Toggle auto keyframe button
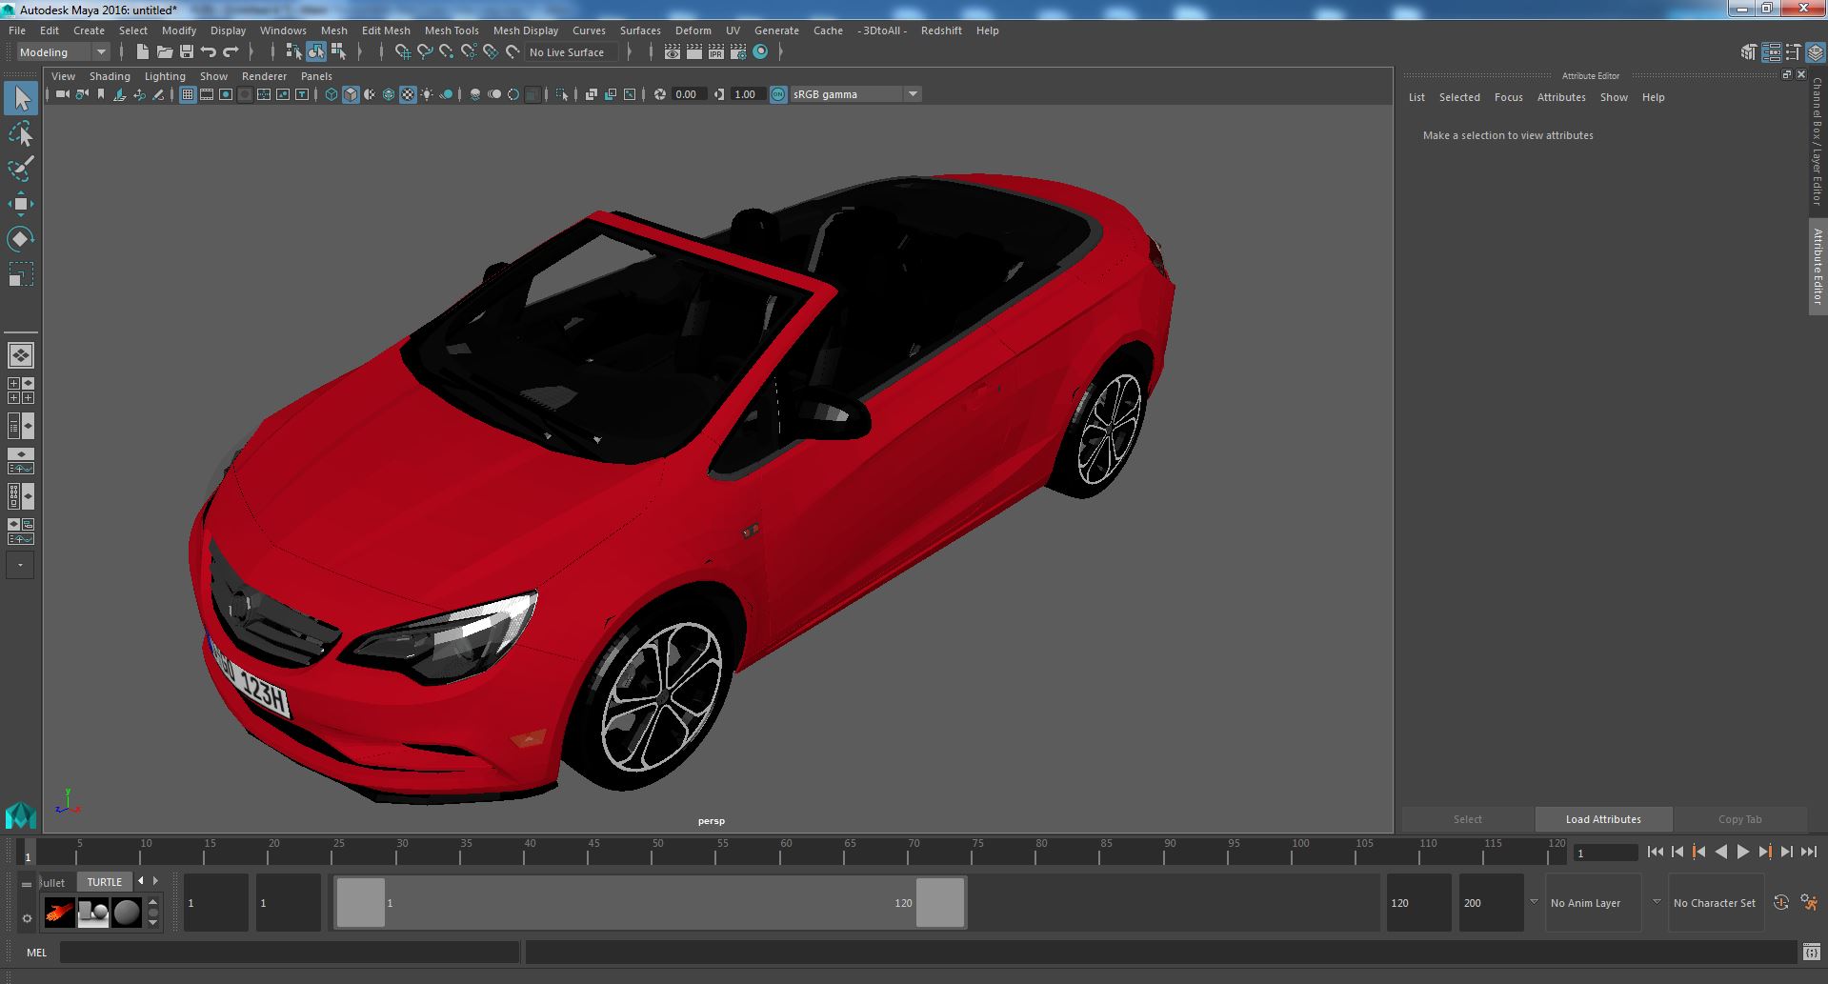Image resolution: width=1828 pixels, height=984 pixels. coord(1780,902)
